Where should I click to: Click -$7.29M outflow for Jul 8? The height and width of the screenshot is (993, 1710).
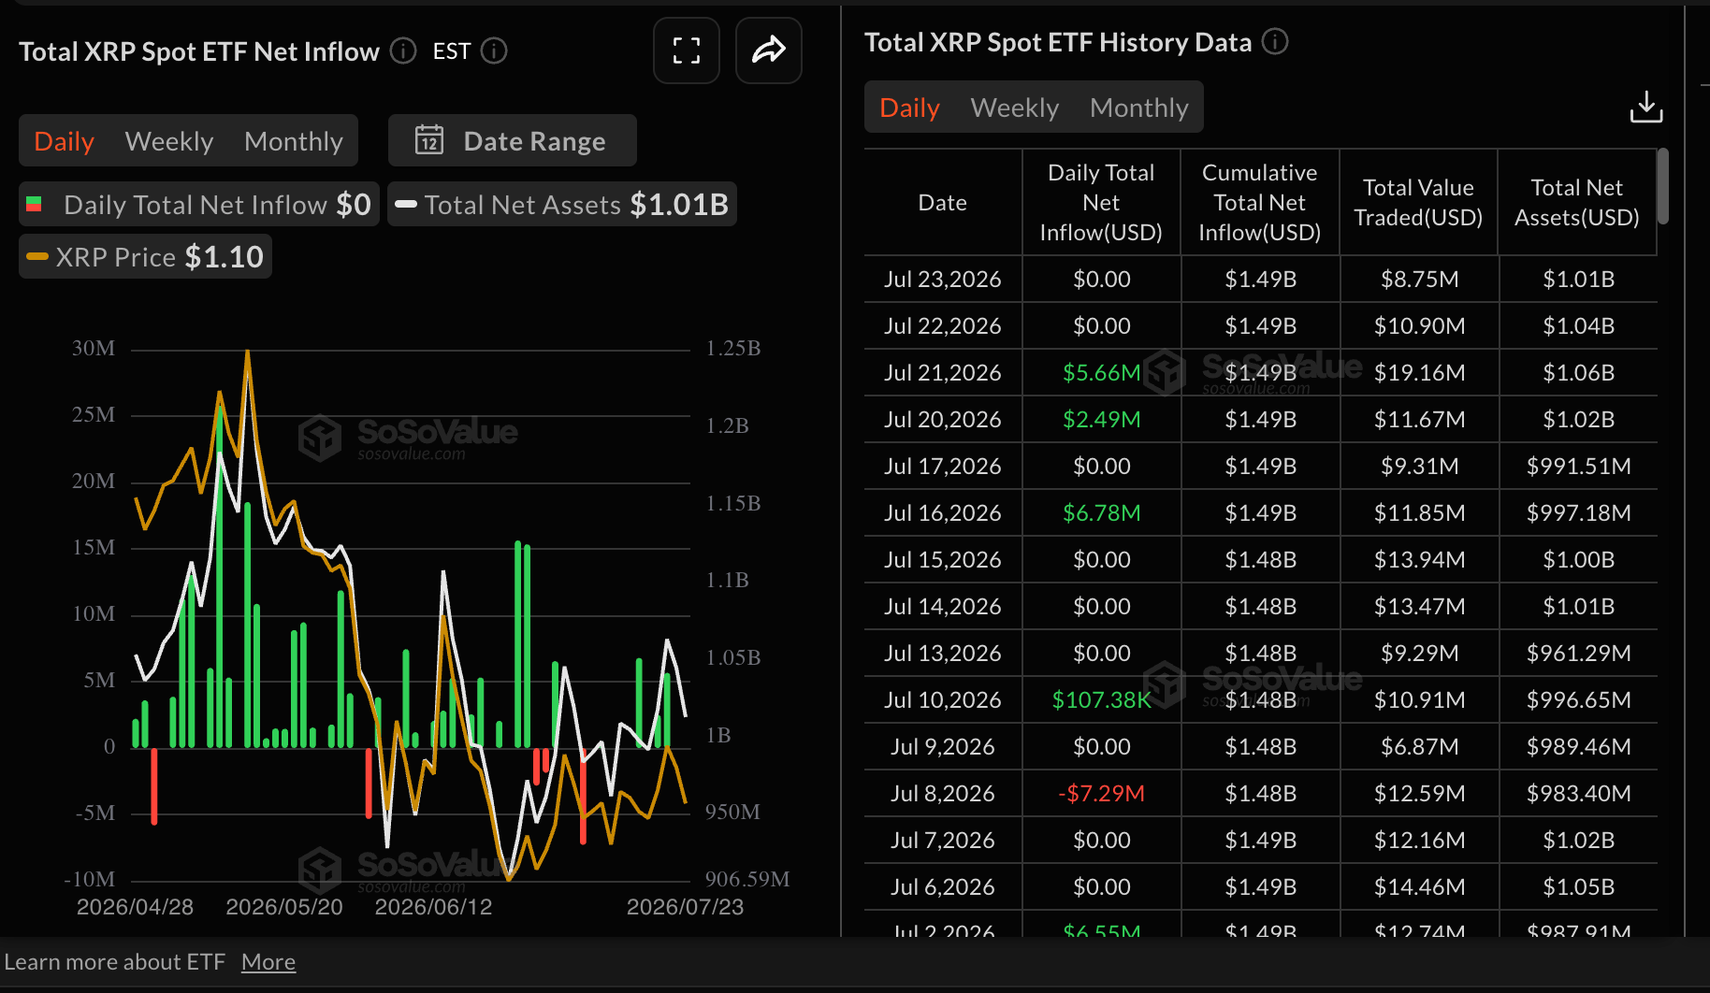(1102, 793)
